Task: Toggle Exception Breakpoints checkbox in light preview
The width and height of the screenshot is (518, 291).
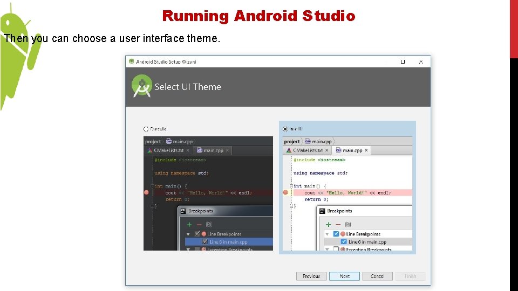Action: click(336, 249)
